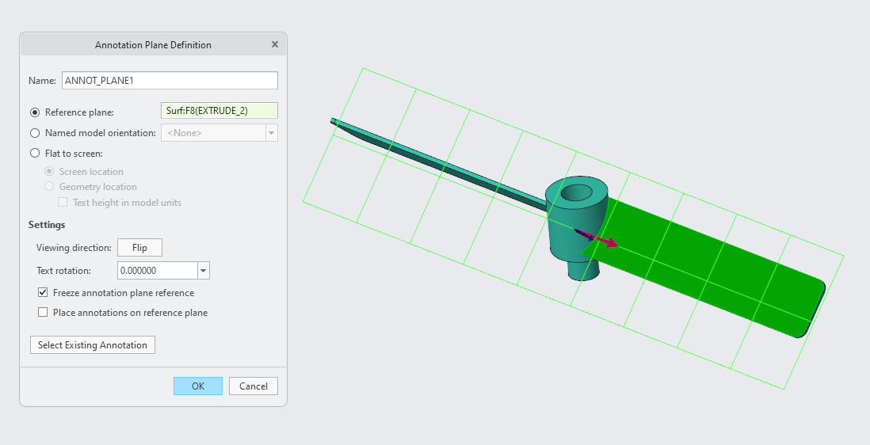Click the dialog title 'Annotation Plane Definition'
The image size is (870, 445).
click(x=153, y=45)
